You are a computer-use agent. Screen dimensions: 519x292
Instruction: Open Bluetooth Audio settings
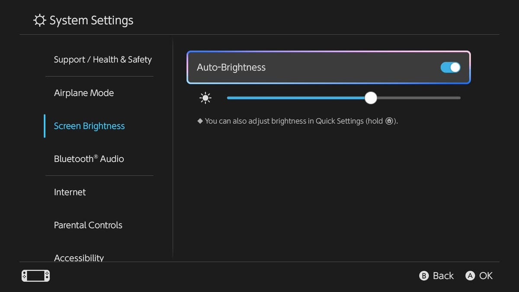[x=89, y=159]
